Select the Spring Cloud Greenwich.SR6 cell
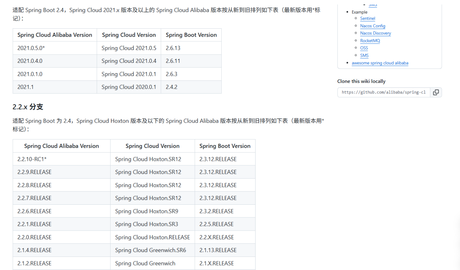Screen dimensions: 460x270 point(153,250)
